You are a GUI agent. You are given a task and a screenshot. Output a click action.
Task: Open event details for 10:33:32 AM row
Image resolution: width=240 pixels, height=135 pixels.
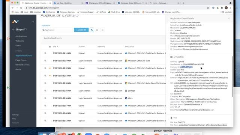[45, 68]
